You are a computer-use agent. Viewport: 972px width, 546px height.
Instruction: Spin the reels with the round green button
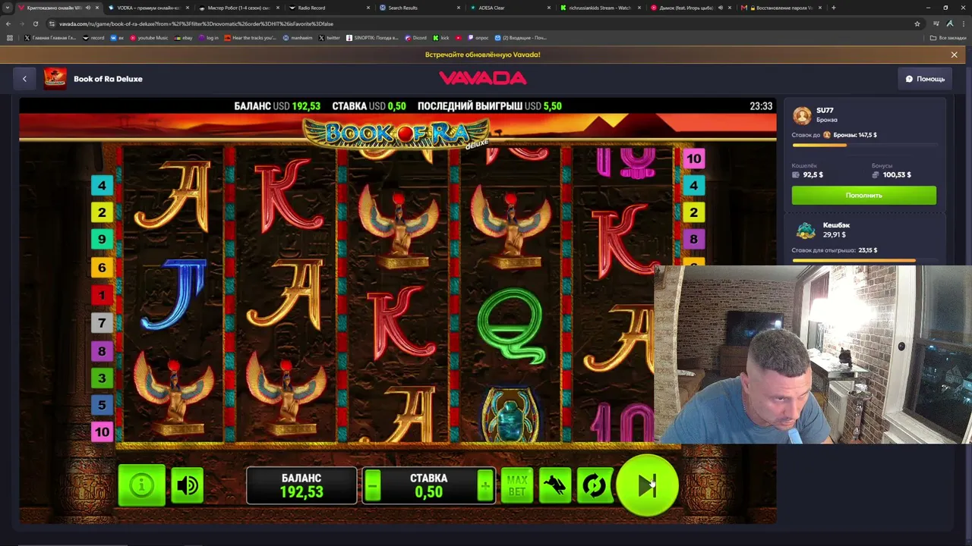point(647,485)
